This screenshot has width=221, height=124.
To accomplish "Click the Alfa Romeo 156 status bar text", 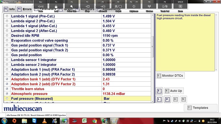I will point(36,115).
